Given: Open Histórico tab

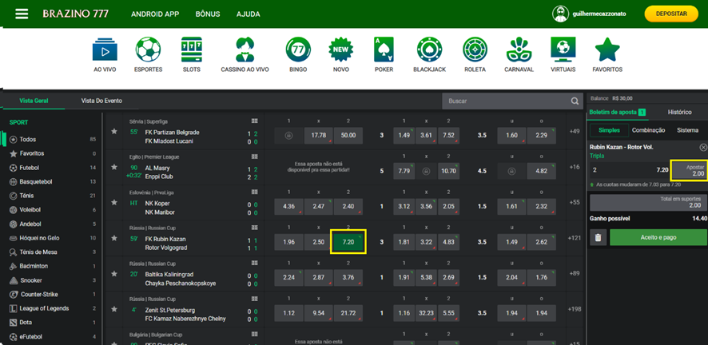Looking at the screenshot, I should (679, 113).
